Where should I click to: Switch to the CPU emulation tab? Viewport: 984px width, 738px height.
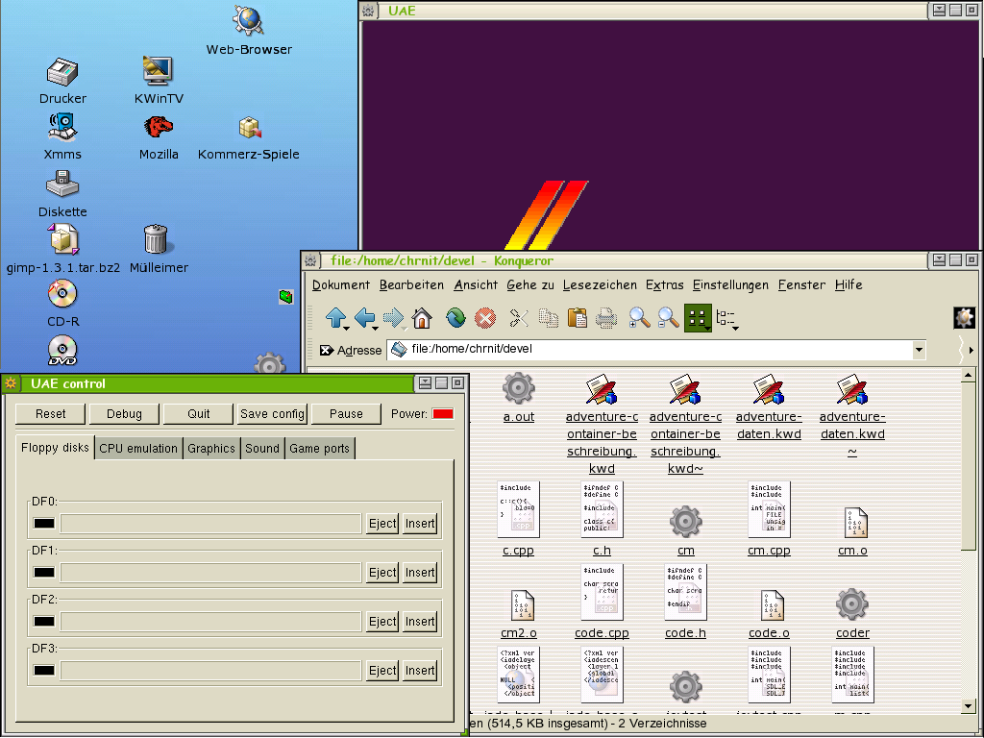[x=138, y=449]
